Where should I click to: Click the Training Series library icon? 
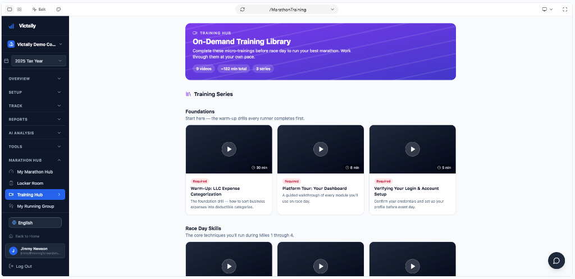pyautogui.click(x=188, y=94)
